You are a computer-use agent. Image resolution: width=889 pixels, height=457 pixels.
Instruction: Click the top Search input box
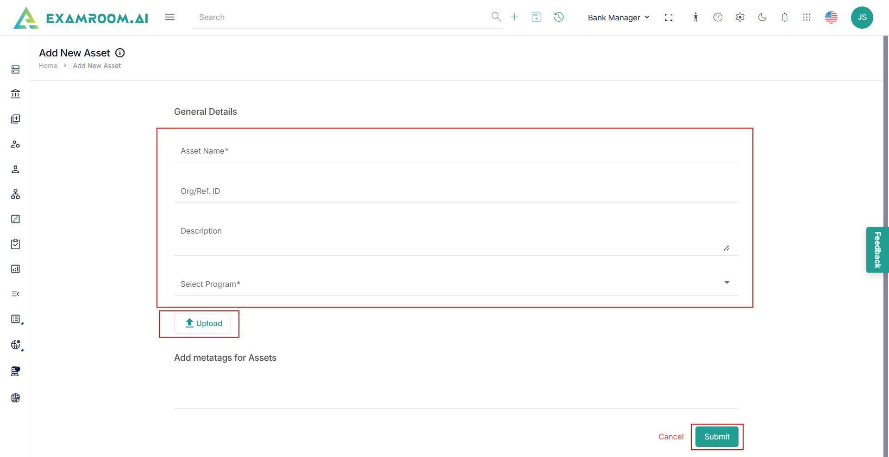(343, 17)
